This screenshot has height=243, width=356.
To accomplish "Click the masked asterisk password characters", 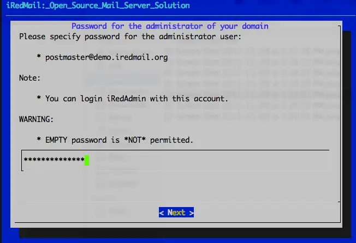I will pyautogui.click(x=54, y=160).
